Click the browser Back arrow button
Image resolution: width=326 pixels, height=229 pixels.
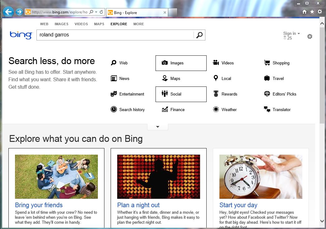click(8, 12)
